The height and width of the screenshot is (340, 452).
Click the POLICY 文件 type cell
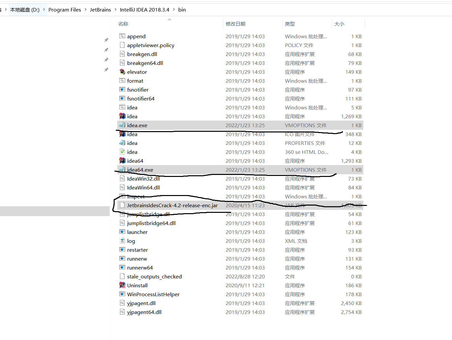(x=299, y=45)
